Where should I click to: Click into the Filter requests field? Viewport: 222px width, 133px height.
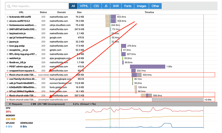(x=37, y=6)
